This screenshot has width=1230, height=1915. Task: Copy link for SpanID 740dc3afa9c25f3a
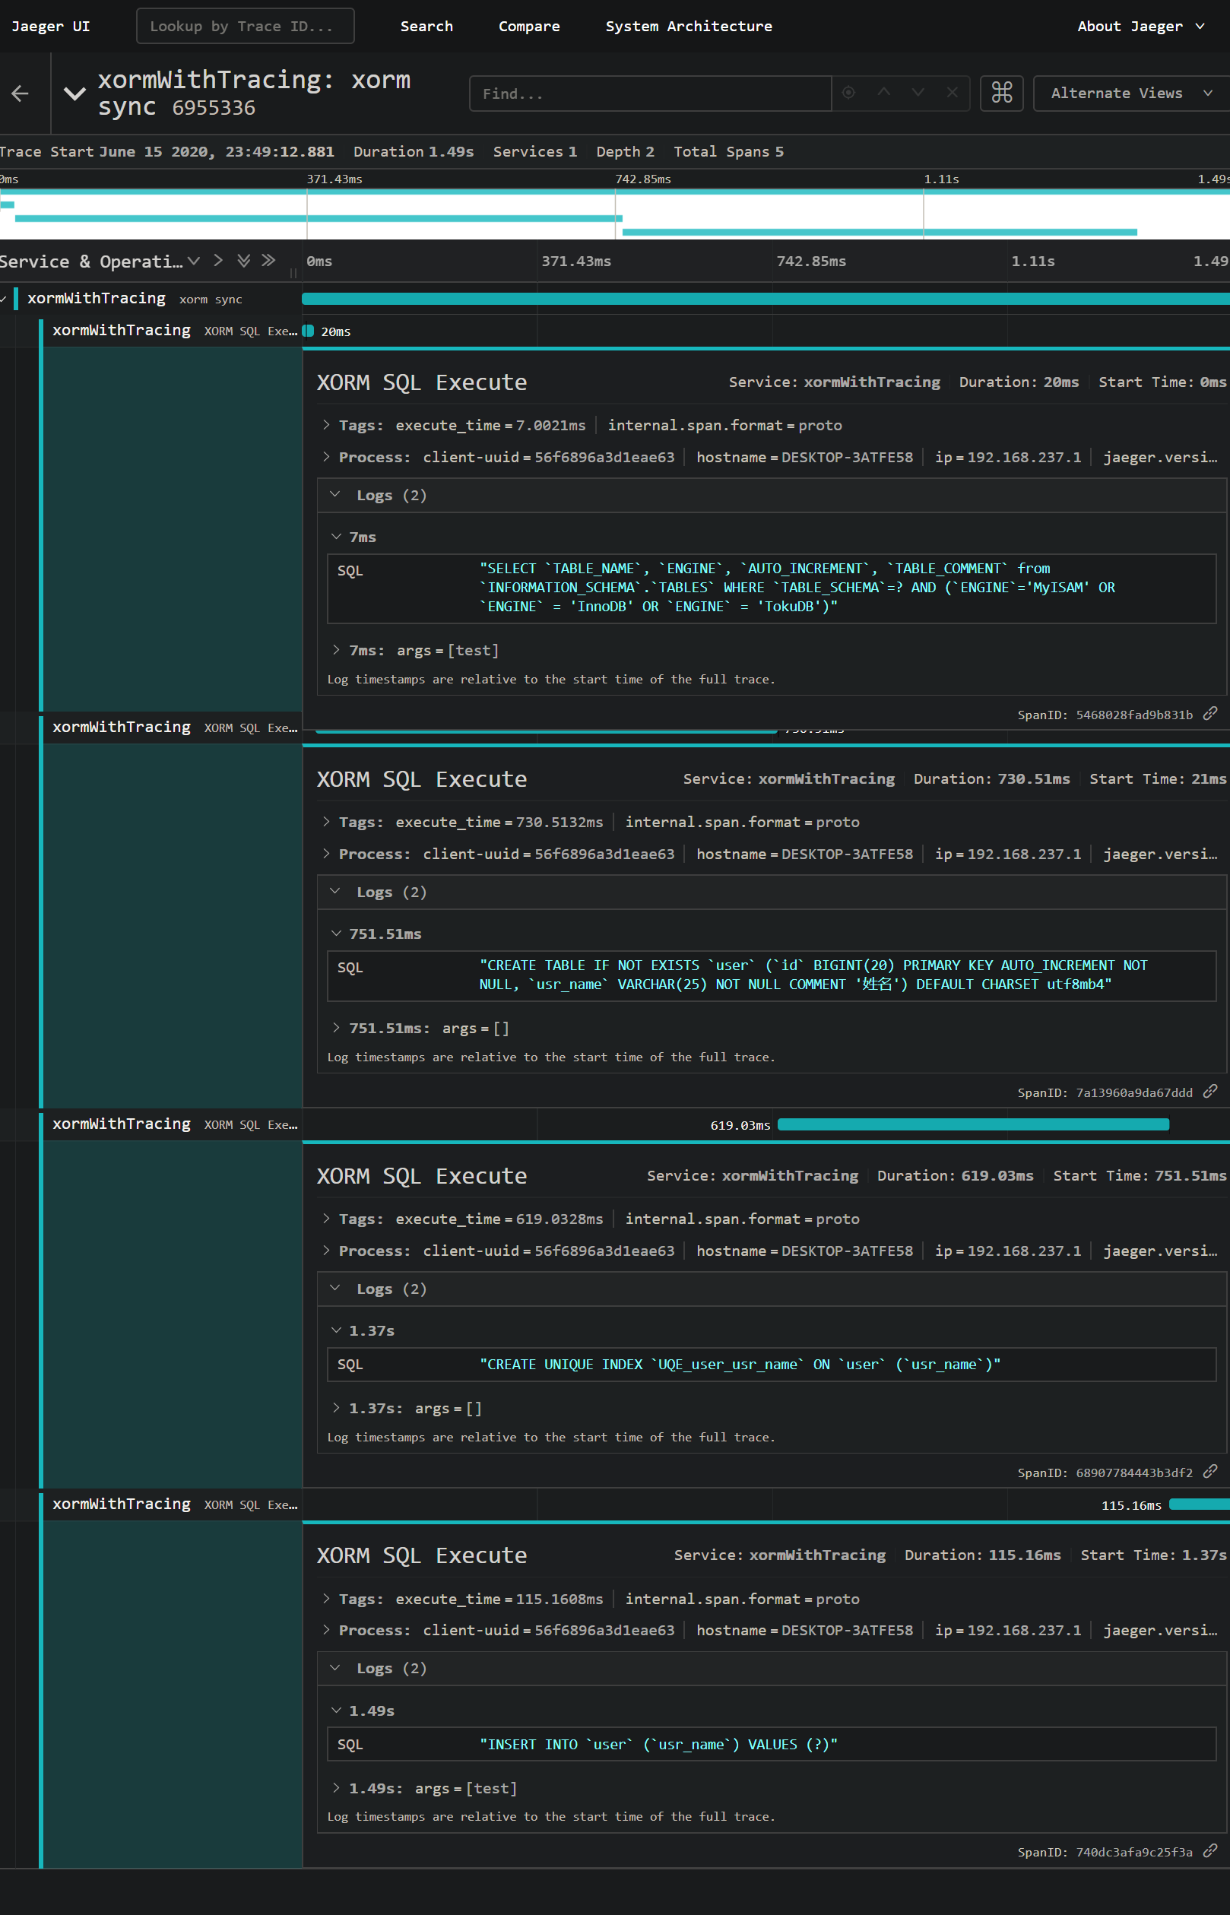click(1211, 1852)
